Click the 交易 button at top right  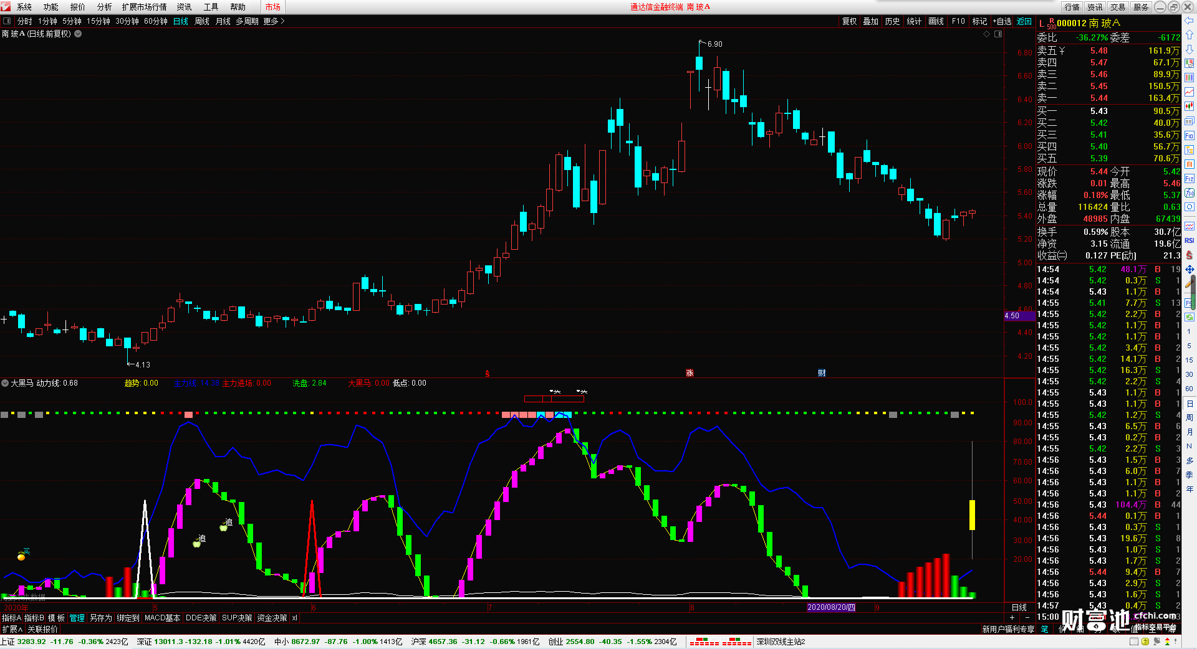[1118, 7]
